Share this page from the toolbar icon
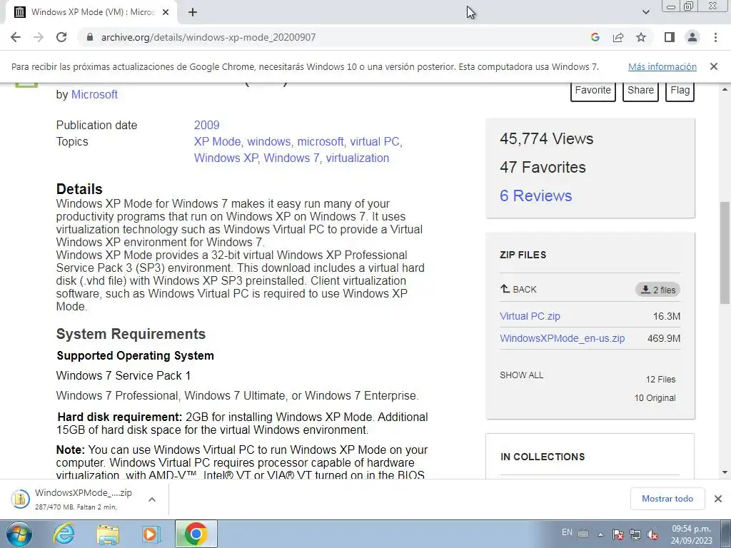 click(618, 37)
